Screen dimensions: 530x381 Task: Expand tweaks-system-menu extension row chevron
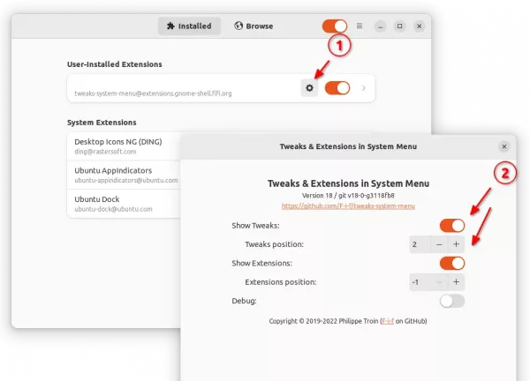[364, 88]
